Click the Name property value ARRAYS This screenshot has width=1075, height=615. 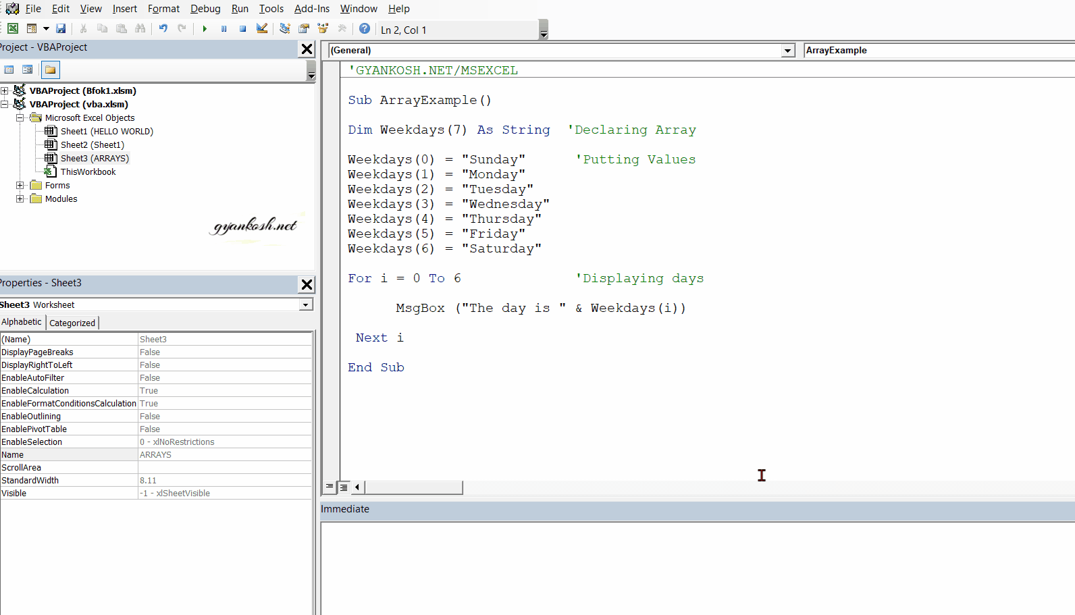click(225, 454)
